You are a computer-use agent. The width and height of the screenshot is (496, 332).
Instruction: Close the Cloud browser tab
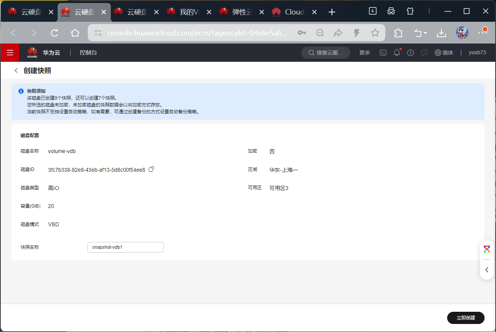tap(314, 12)
